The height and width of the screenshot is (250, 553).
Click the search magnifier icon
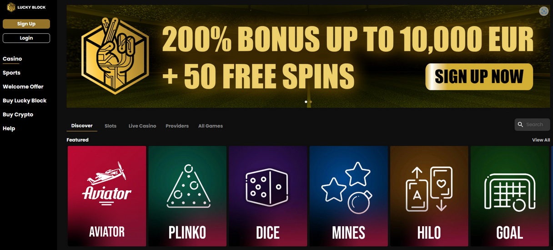[x=521, y=124]
